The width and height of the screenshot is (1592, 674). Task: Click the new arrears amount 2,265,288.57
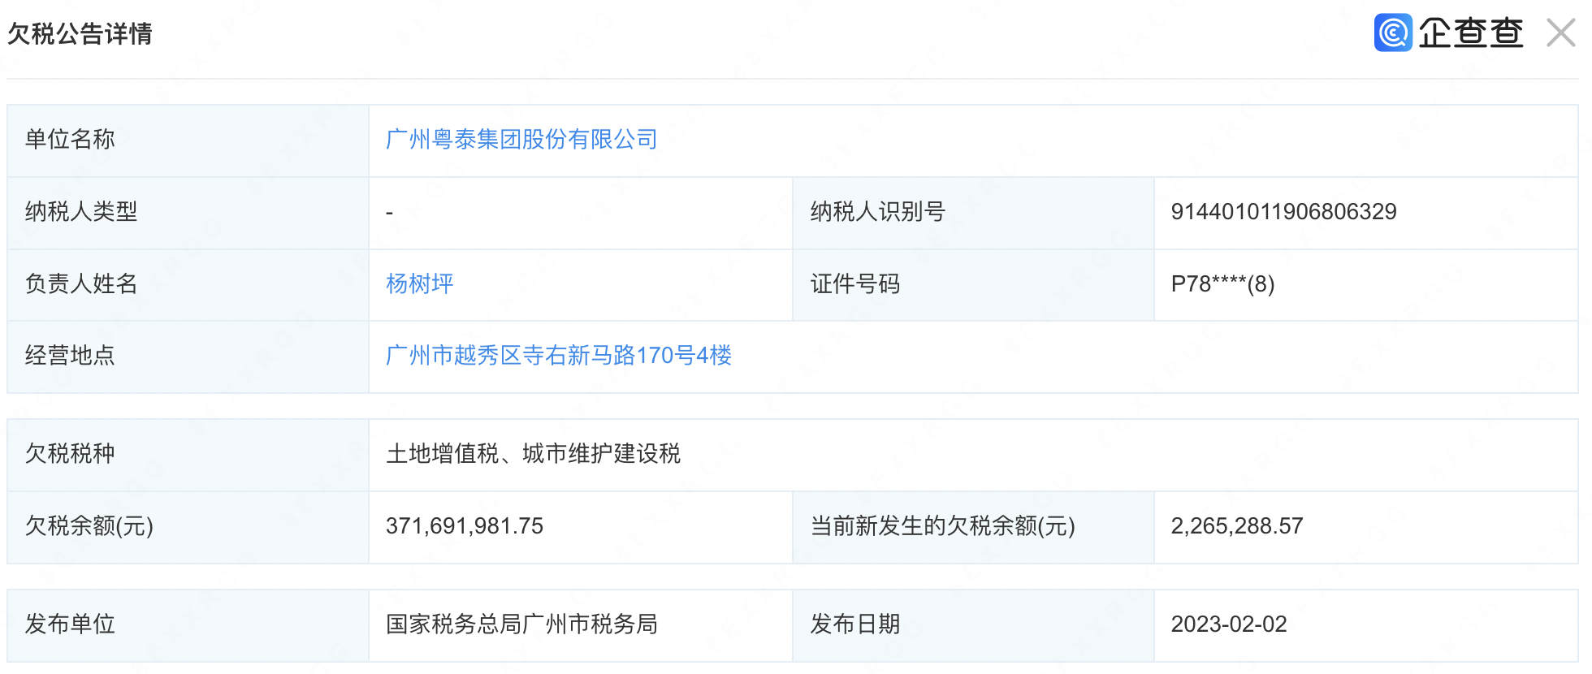[1236, 526]
